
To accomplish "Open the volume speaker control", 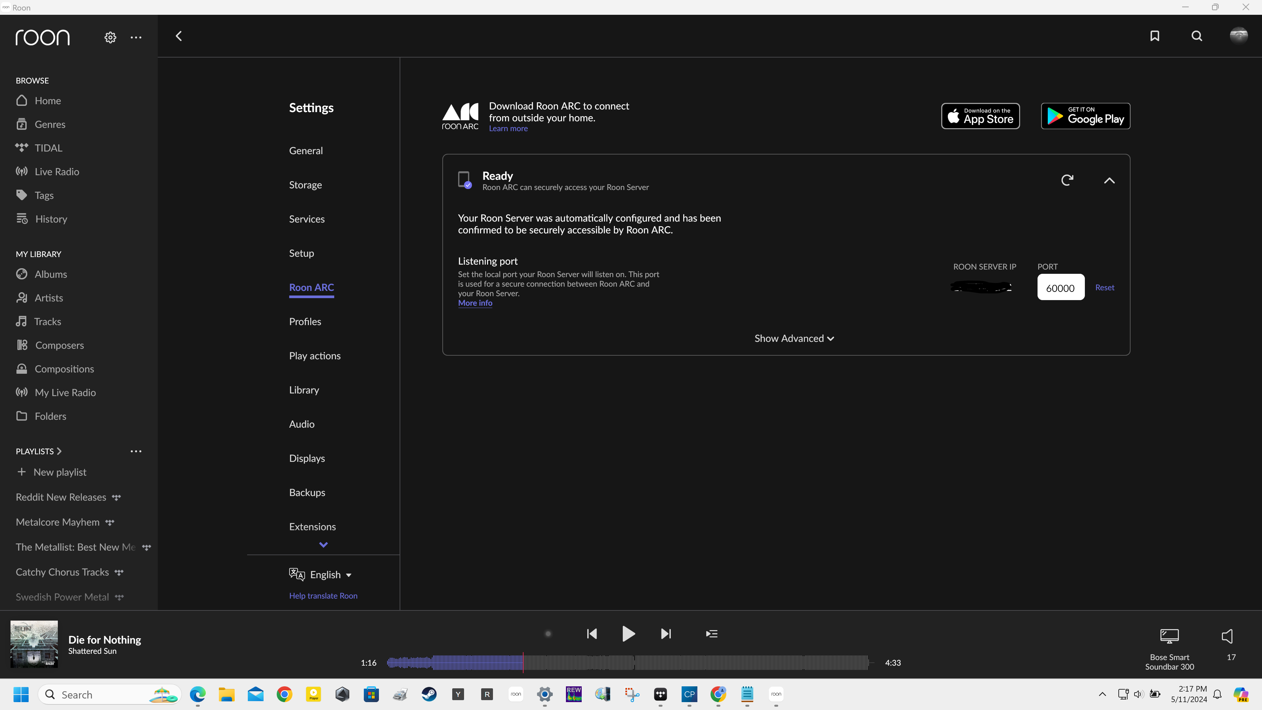I will click(x=1227, y=636).
